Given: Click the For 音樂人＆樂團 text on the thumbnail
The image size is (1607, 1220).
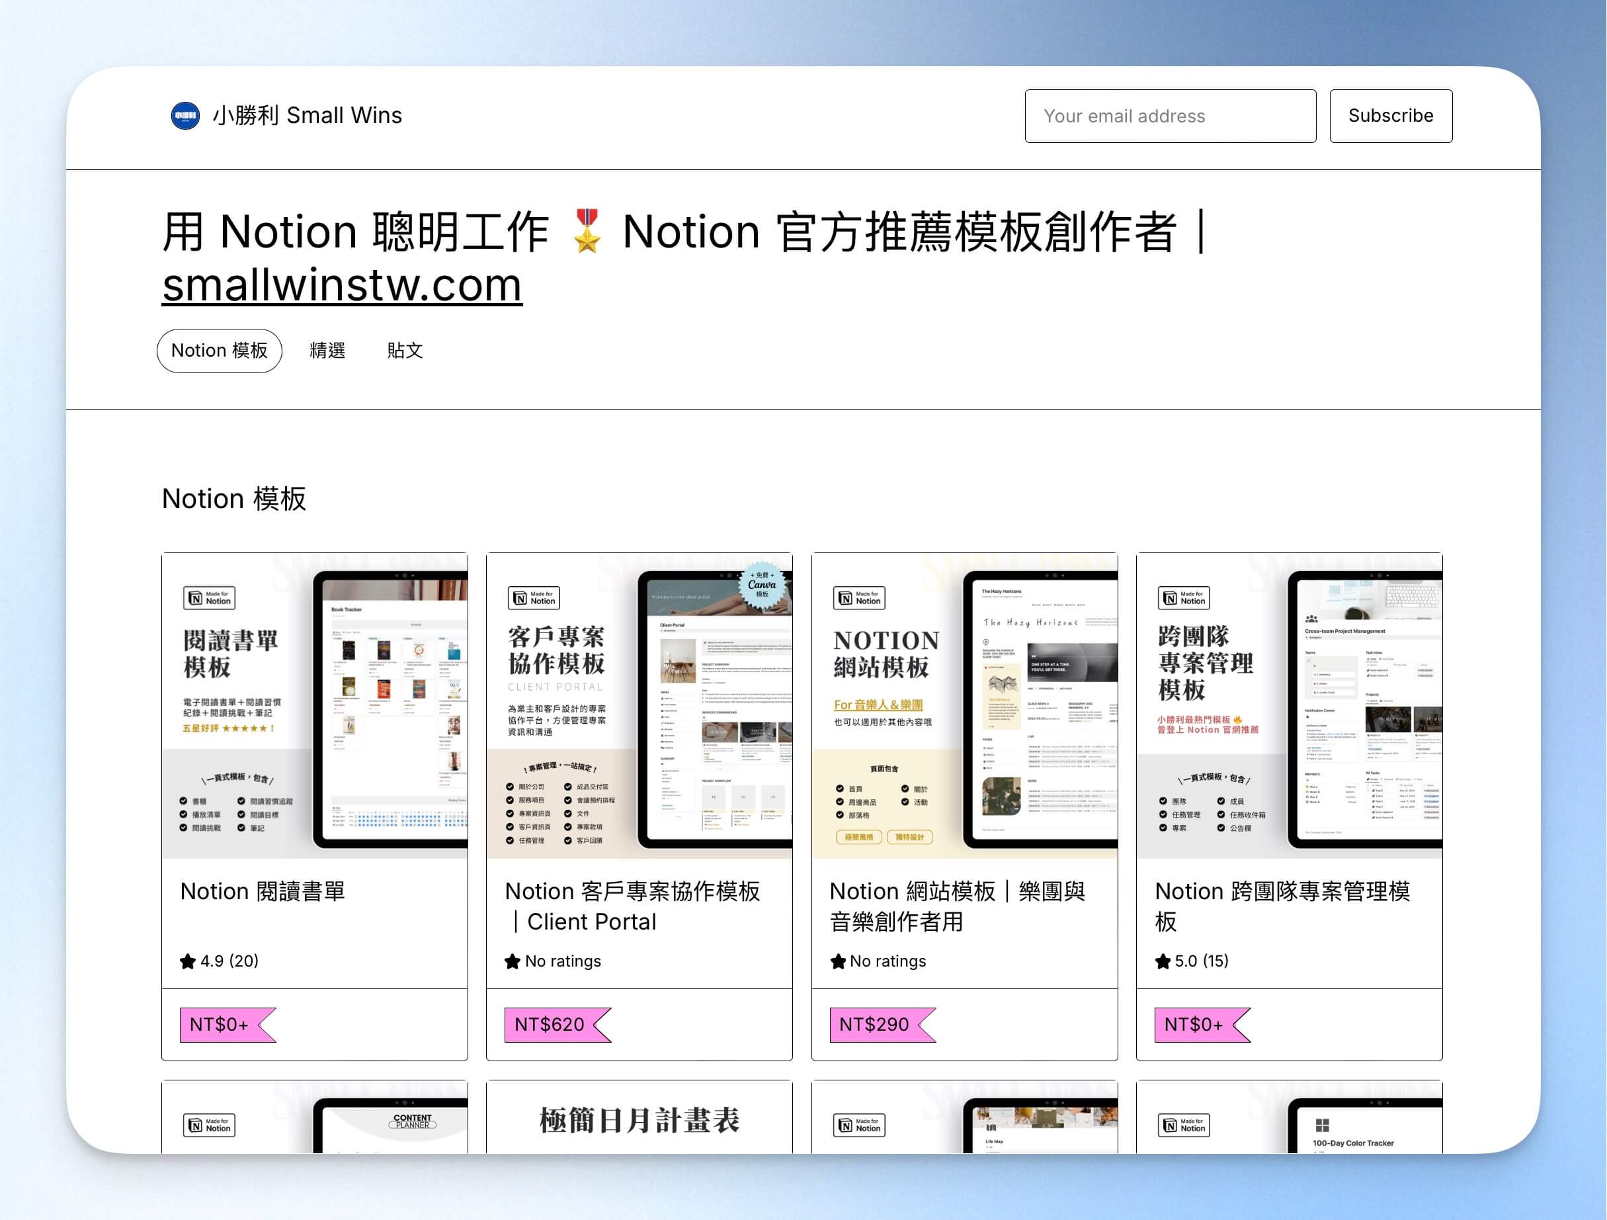Looking at the screenshot, I should 878,705.
